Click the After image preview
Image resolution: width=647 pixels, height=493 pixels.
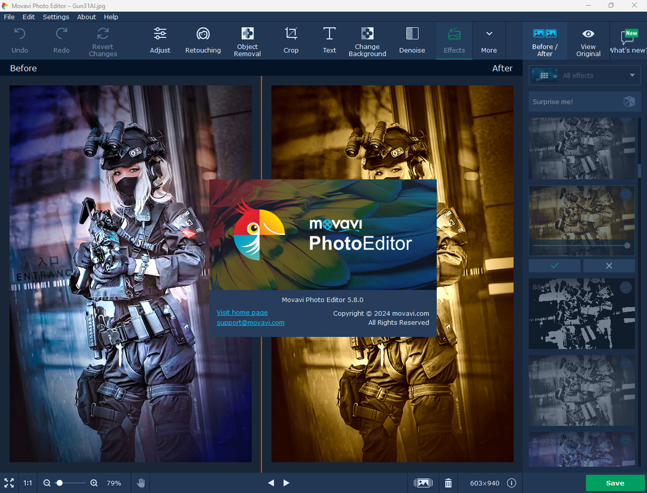pyautogui.click(x=392, y=274)
